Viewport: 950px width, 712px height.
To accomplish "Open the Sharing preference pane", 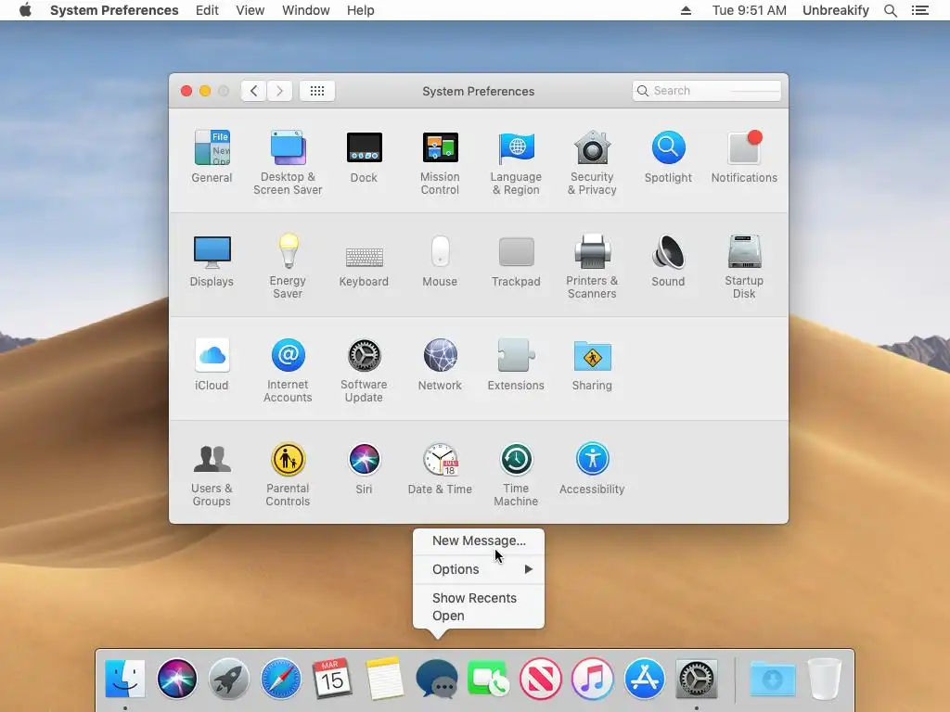I will [x=592, y=364].
